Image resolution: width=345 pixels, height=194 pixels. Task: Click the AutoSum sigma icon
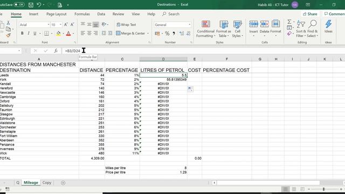click(x=289, y=22)
